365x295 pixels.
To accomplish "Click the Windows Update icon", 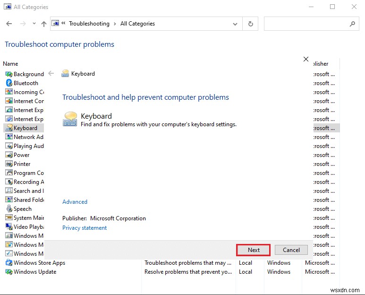I will pos(9,272).
